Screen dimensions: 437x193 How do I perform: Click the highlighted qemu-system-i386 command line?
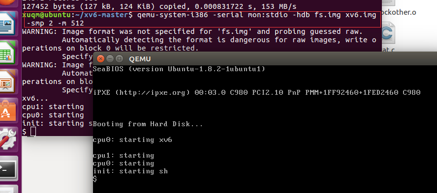203,19
